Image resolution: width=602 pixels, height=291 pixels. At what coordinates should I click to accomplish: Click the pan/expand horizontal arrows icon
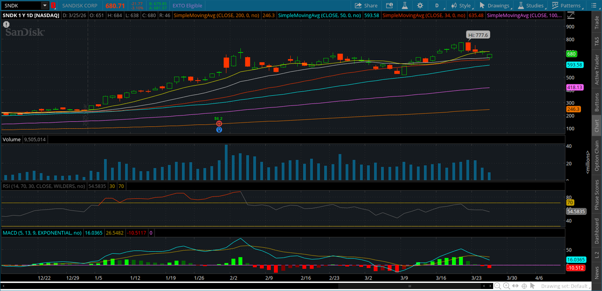(515, 285)
